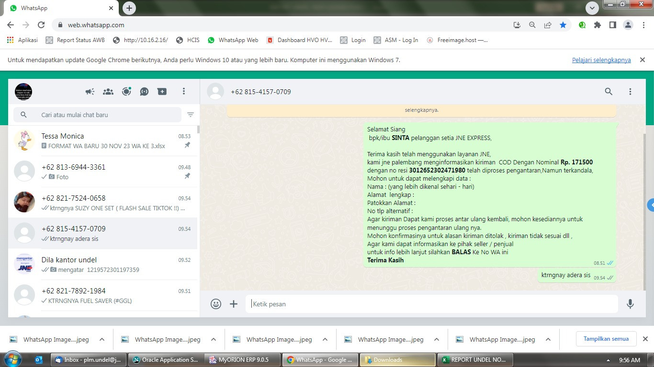Switch to Oracle Application taskbar window
The width and height of the screenshot is (654, 367).
pos(166,360)
